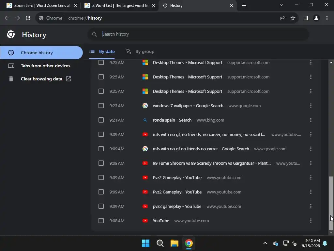334x251 pixels.
Task: Open mfs with no gf no friends no carrer link
Action: (x=201, y=149)
